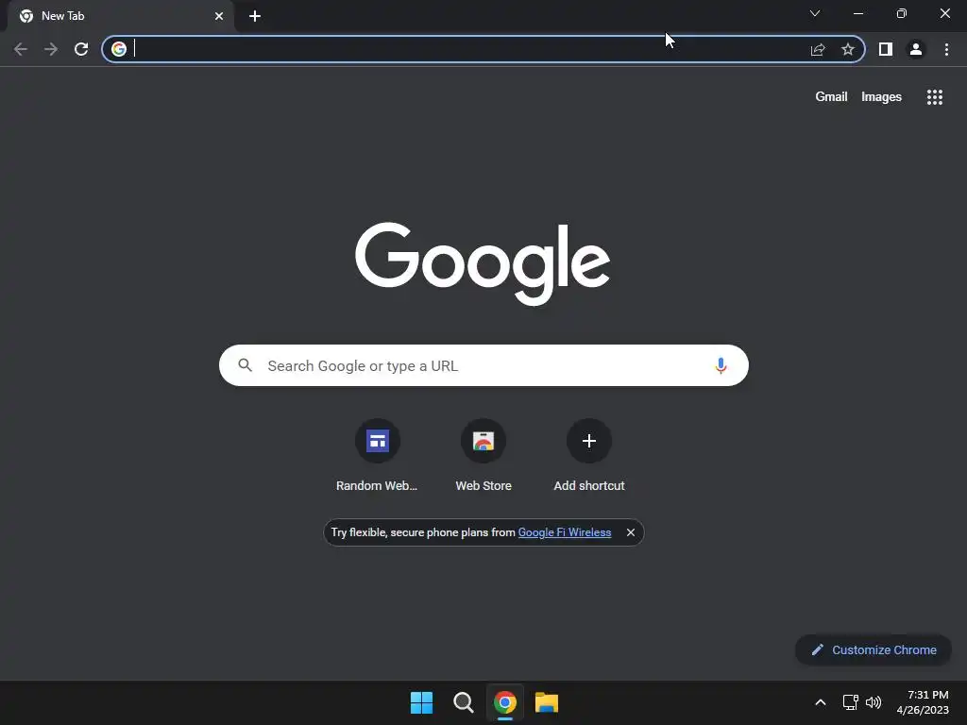This screenshot has width=967, height=725.
Task: Minimize the Chrome window
Action: [858, 13]
